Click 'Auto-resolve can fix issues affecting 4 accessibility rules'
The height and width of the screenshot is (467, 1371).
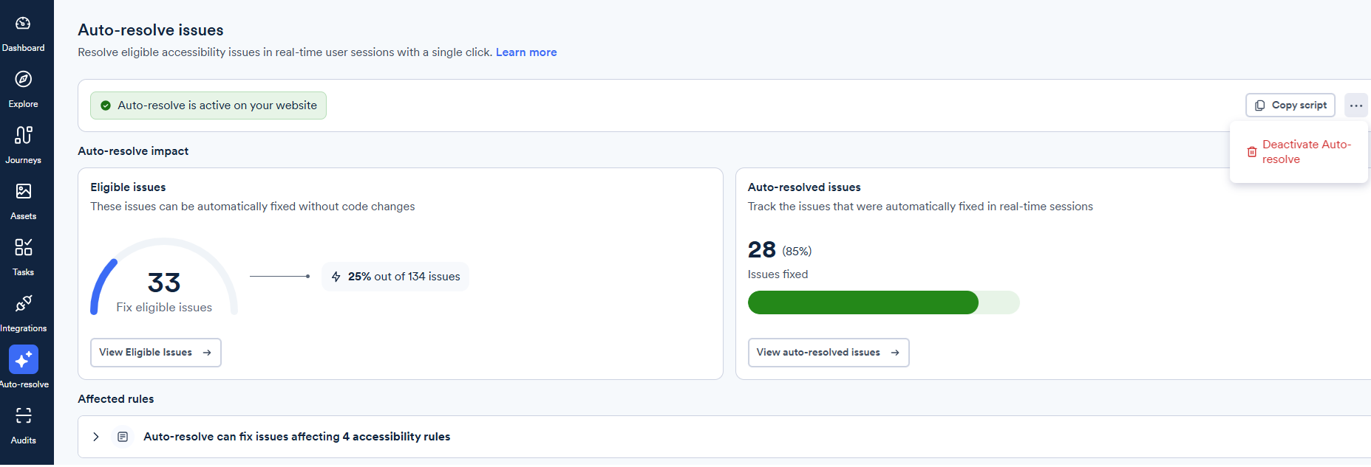pos(296,437)
